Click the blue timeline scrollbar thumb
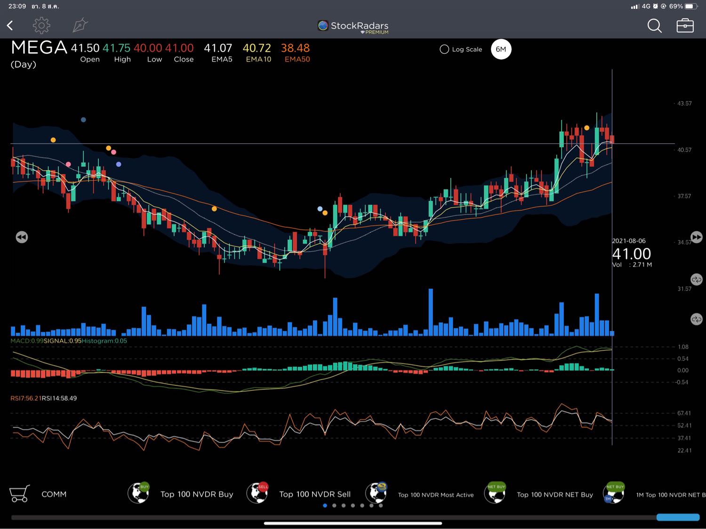 coord(678,517)
